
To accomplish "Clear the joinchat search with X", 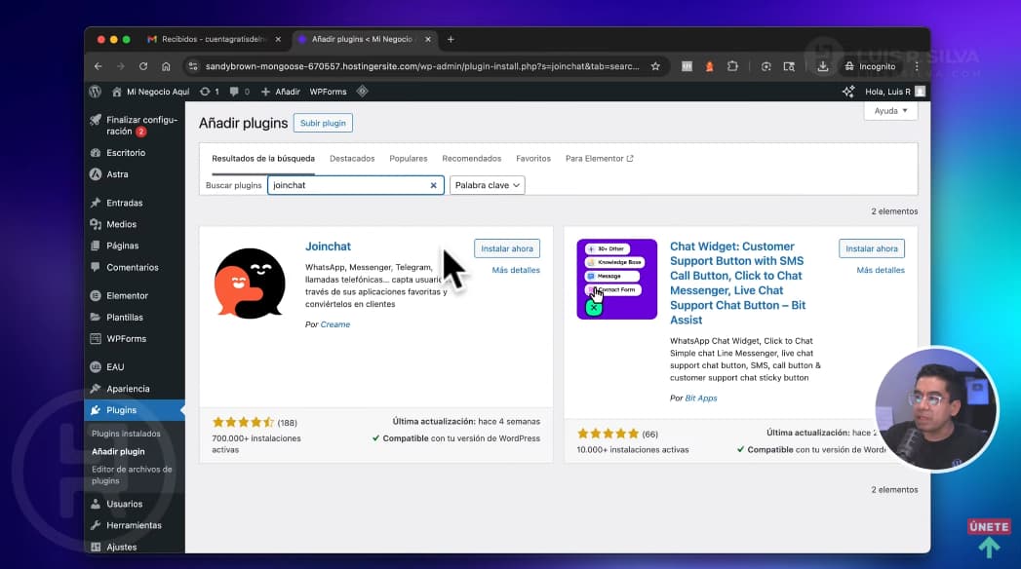I will point(433,185).
